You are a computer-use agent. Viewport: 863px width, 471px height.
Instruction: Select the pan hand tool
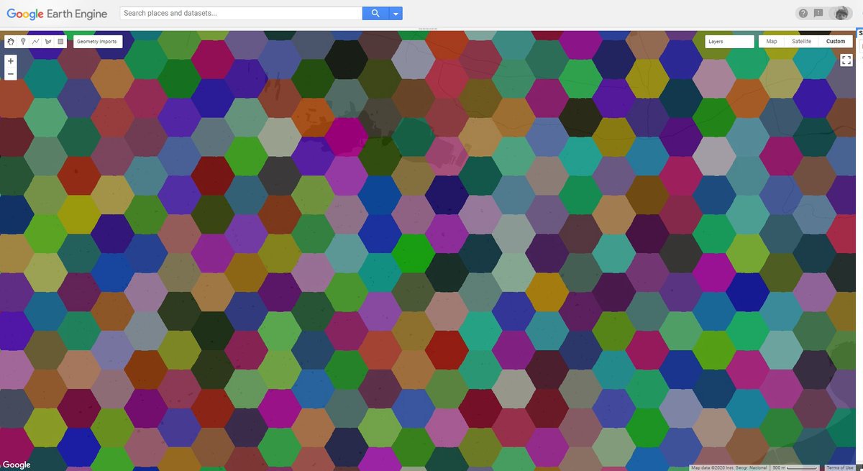tap(11, 42)
